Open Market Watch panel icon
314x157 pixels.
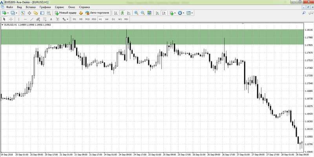pyautogui.click(x=23, y=13)
